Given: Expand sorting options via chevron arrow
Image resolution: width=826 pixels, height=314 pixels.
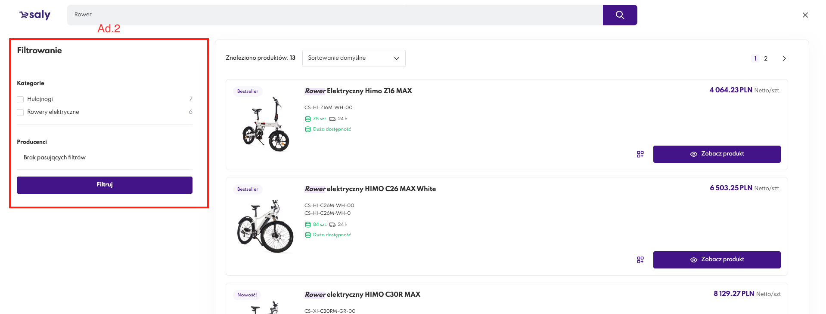Looking at the screenshot, I should click(396, 58).
